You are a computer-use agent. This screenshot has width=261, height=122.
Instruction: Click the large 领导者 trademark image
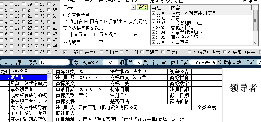coord(243,88)
